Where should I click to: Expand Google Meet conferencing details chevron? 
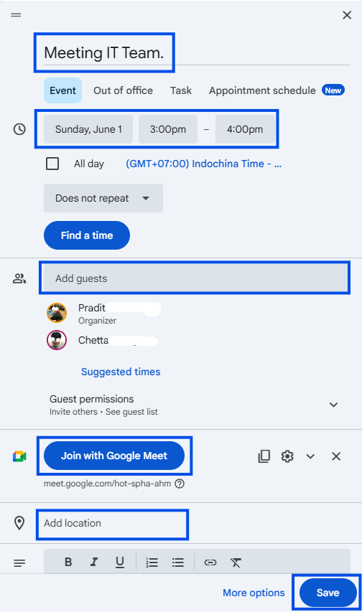310,456
